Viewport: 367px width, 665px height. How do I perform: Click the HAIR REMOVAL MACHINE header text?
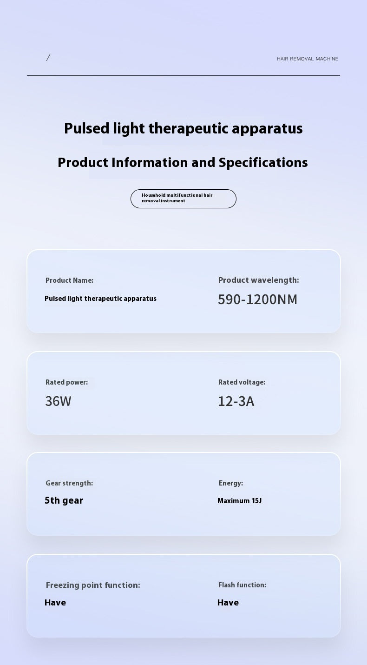click(308, 59)
